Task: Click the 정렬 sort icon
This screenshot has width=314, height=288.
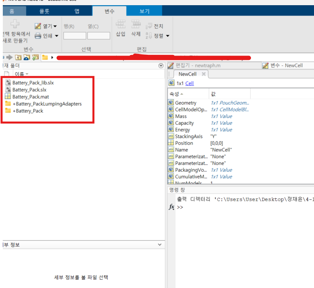Action: (149, 36)
